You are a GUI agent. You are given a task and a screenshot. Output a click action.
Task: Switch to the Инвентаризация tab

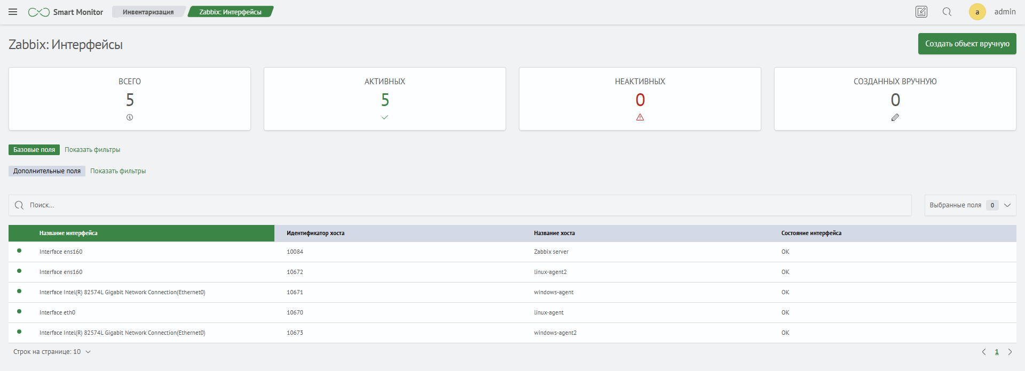click(x=148, y=12)
